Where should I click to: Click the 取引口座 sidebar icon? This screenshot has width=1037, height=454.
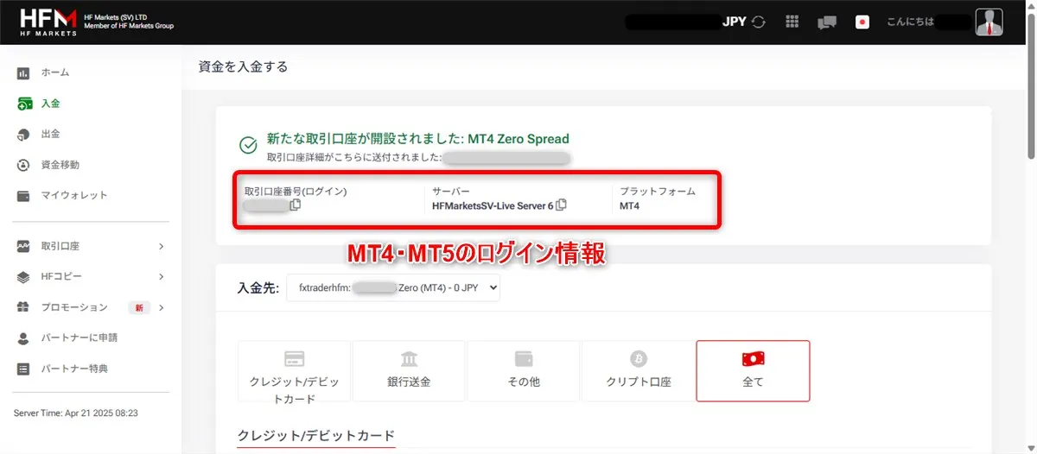click(x=24, y=247)
